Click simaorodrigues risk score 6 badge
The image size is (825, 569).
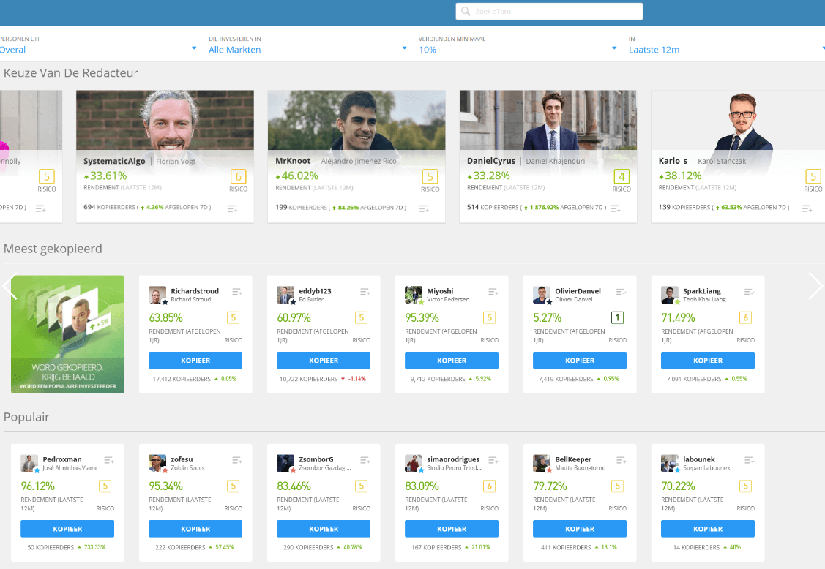[489, 486]
